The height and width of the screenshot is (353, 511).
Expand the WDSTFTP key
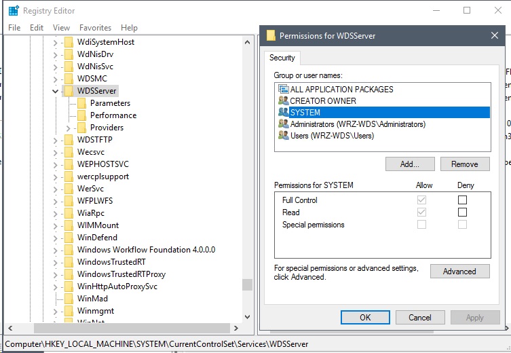pyautogui.click(x=55, y=140)
